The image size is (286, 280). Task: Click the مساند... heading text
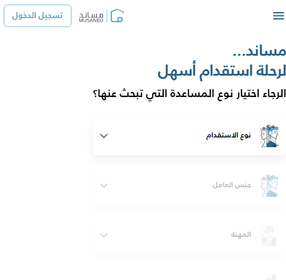click(x=259, y=51)
